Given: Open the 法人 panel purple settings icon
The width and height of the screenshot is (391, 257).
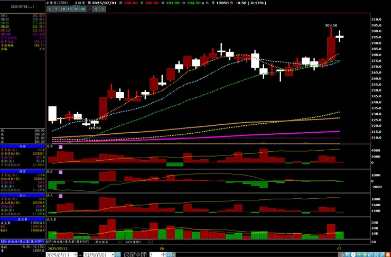Looking at the screenshot, I should [x=60, y=196].
